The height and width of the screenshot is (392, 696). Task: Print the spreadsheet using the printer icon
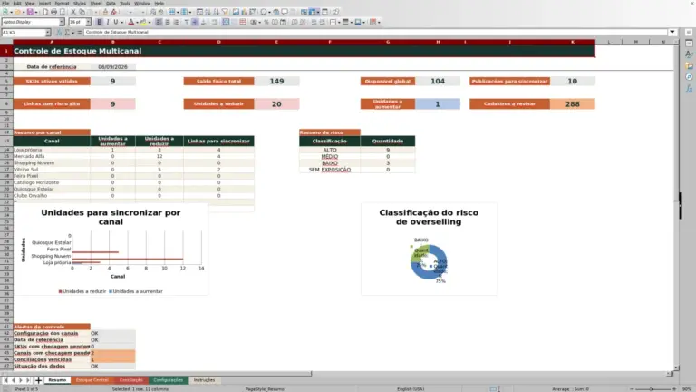tap(53, 12)
